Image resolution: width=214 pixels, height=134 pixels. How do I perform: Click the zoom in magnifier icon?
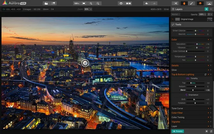(x=91, y=3)
